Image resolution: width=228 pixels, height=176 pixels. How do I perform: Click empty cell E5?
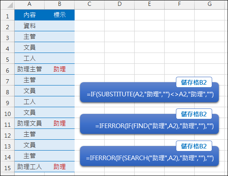(x=150, y=58)
